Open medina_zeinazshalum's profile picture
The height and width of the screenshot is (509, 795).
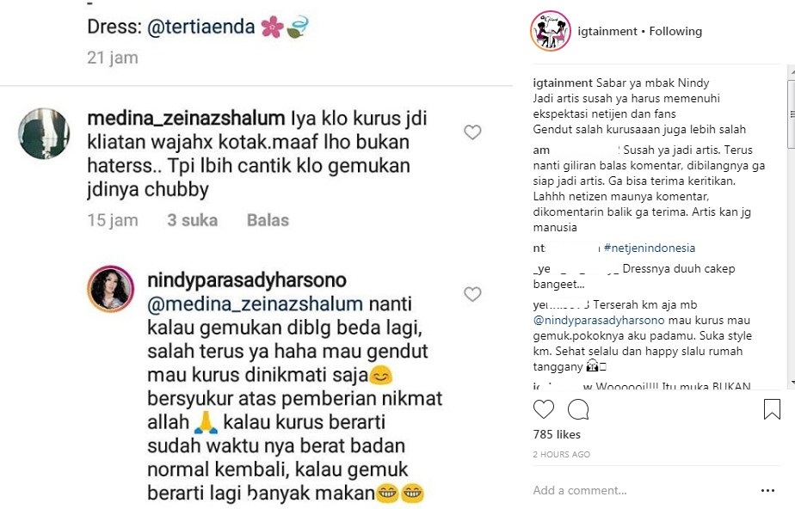[x=44, y=135]
